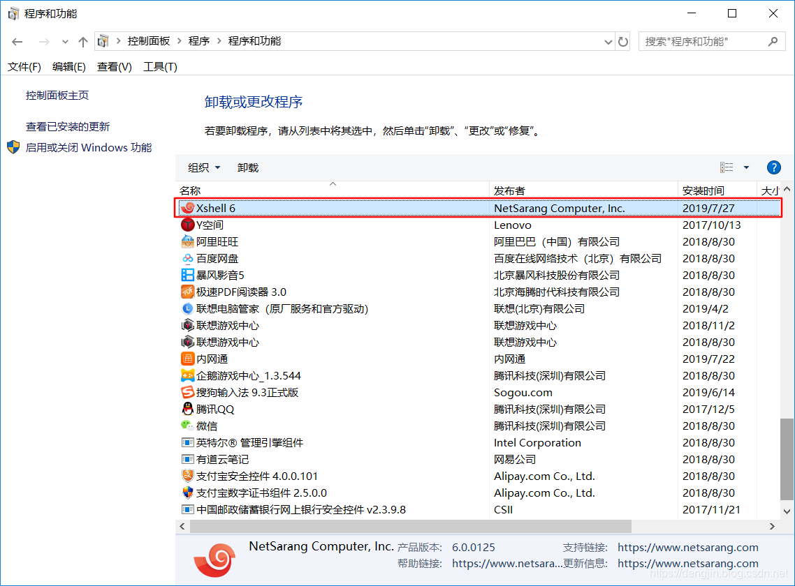Click the 微信 green icon
Image resolution: width=795 pixels, height=586 pixels.
188,425
